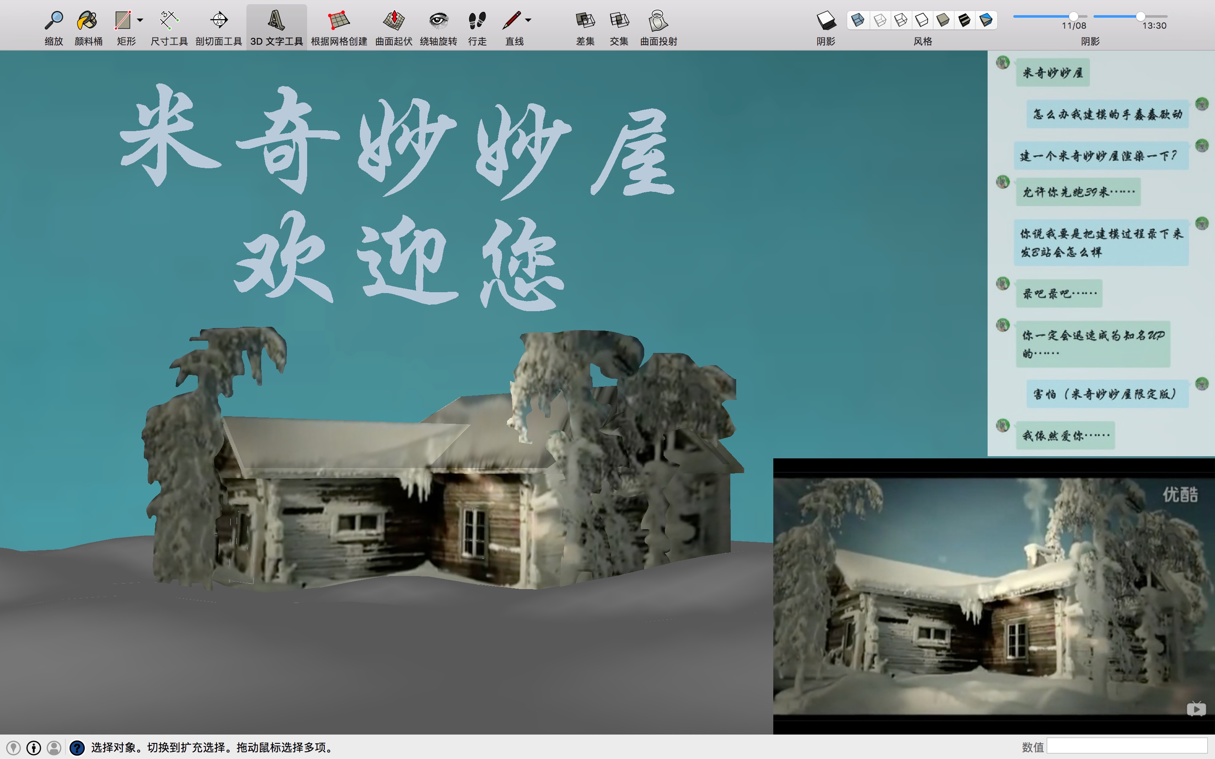Enable X-ray face style

tap(858, 20)
